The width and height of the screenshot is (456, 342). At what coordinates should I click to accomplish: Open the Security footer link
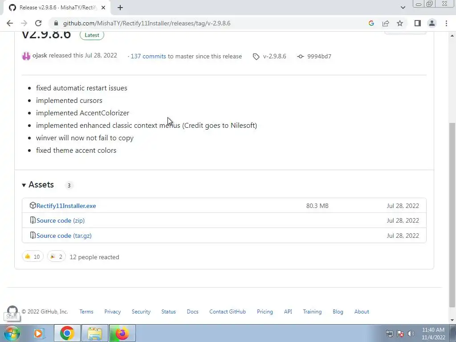[141, 311]
